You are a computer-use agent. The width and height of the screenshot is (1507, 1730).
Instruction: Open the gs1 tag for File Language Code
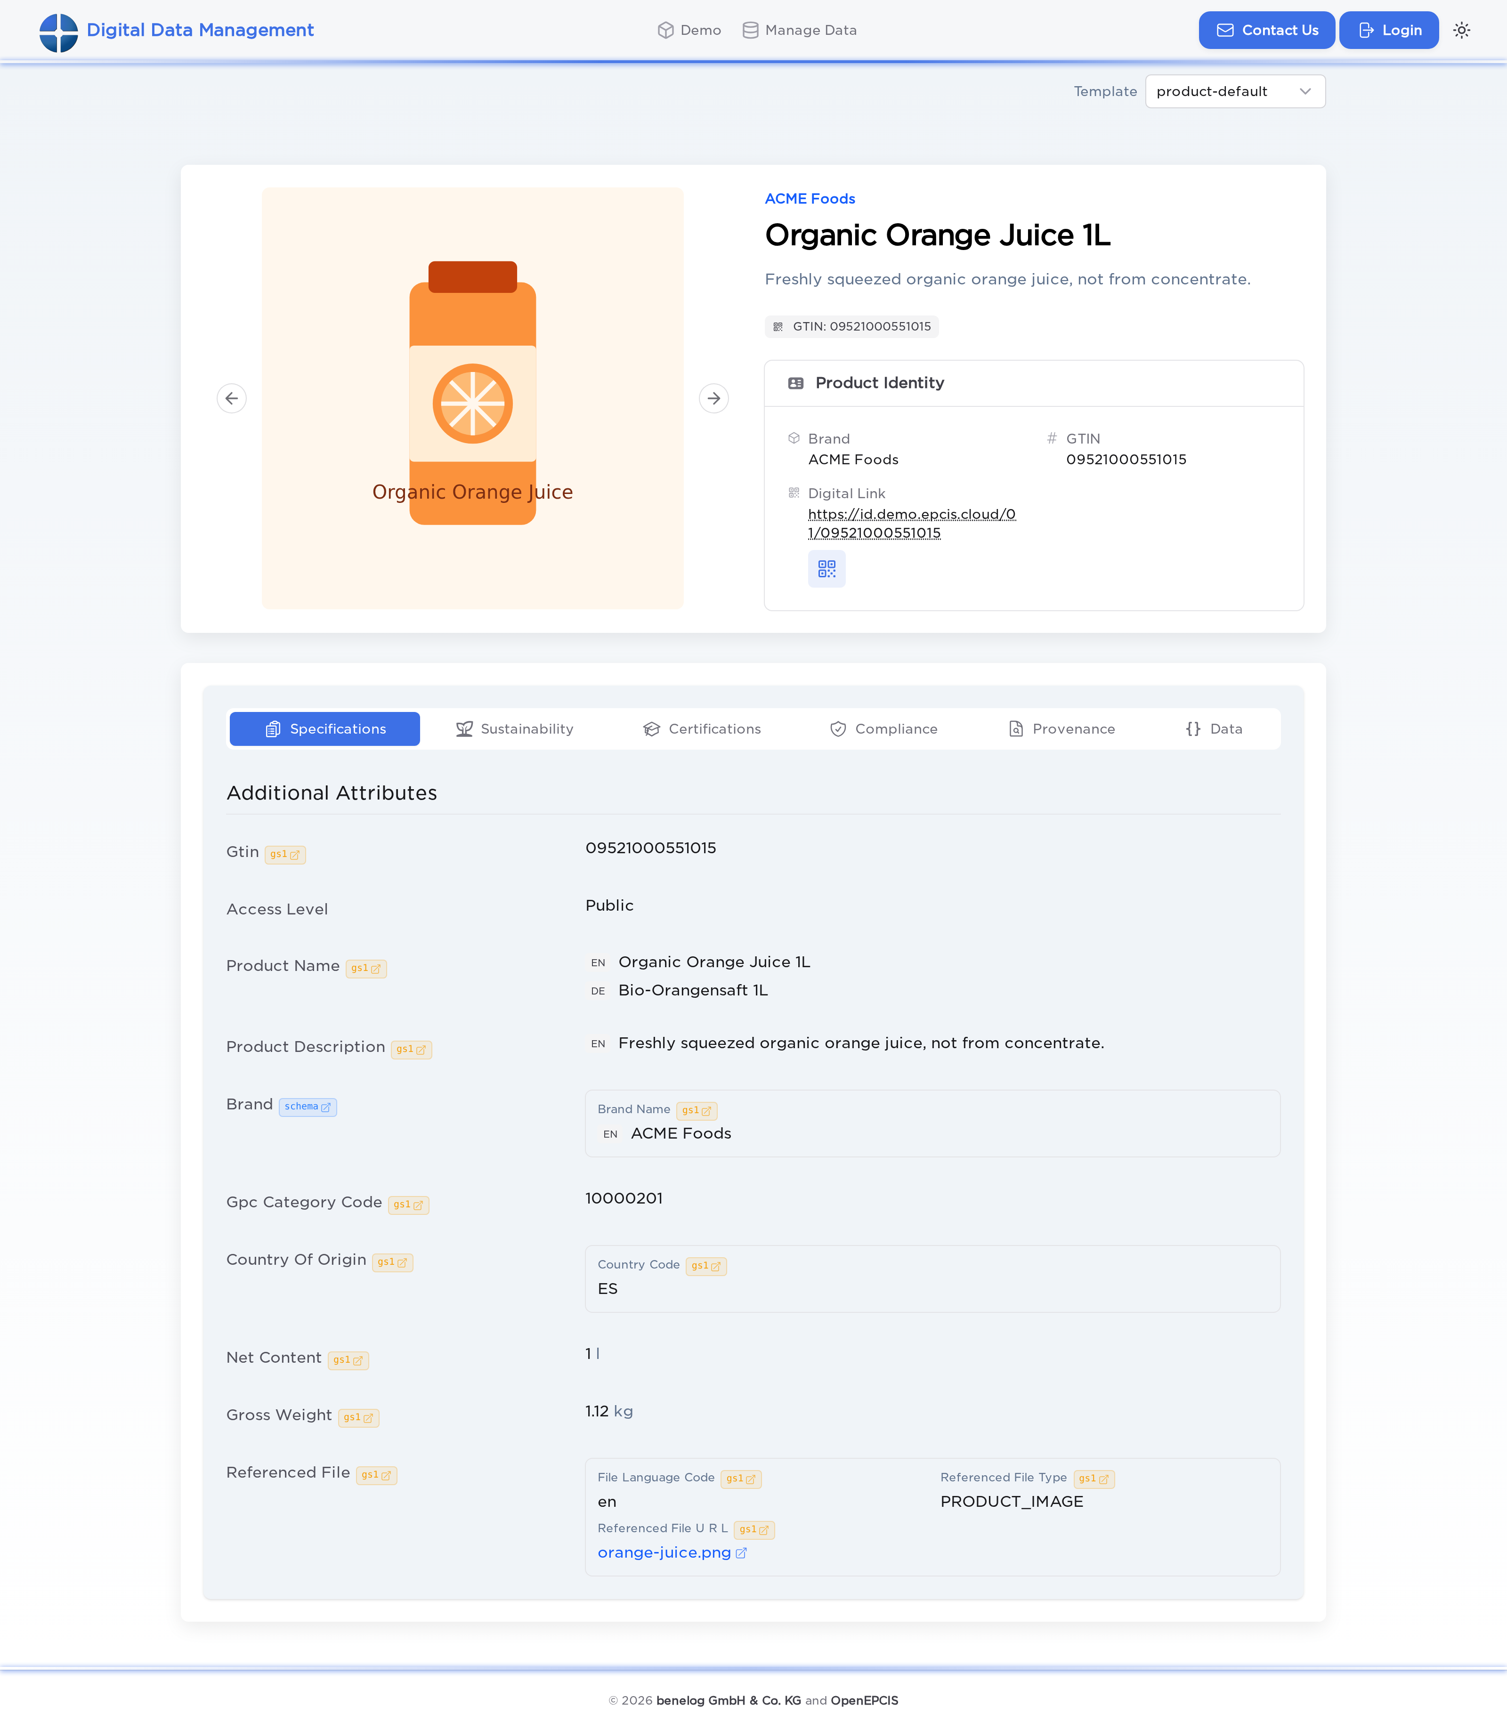tap(741, 1479)
